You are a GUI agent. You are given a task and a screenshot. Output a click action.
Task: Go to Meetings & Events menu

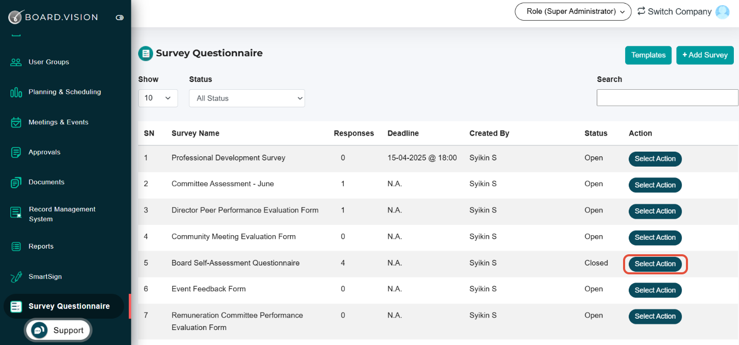[58, 122]
